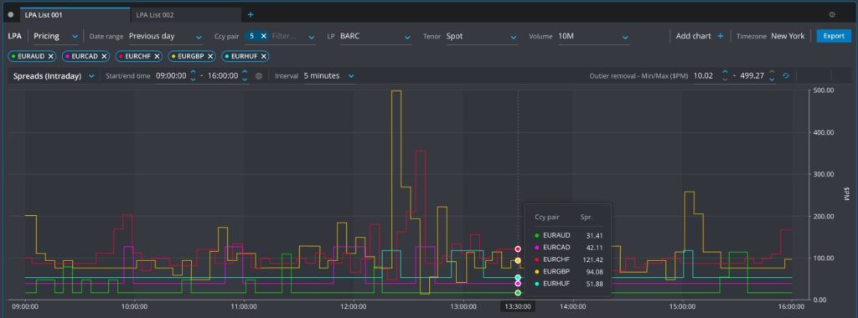Adjust end time with stepper arrows

click(245, 76)
